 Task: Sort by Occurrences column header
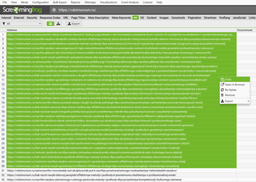(x=244, y=30)
